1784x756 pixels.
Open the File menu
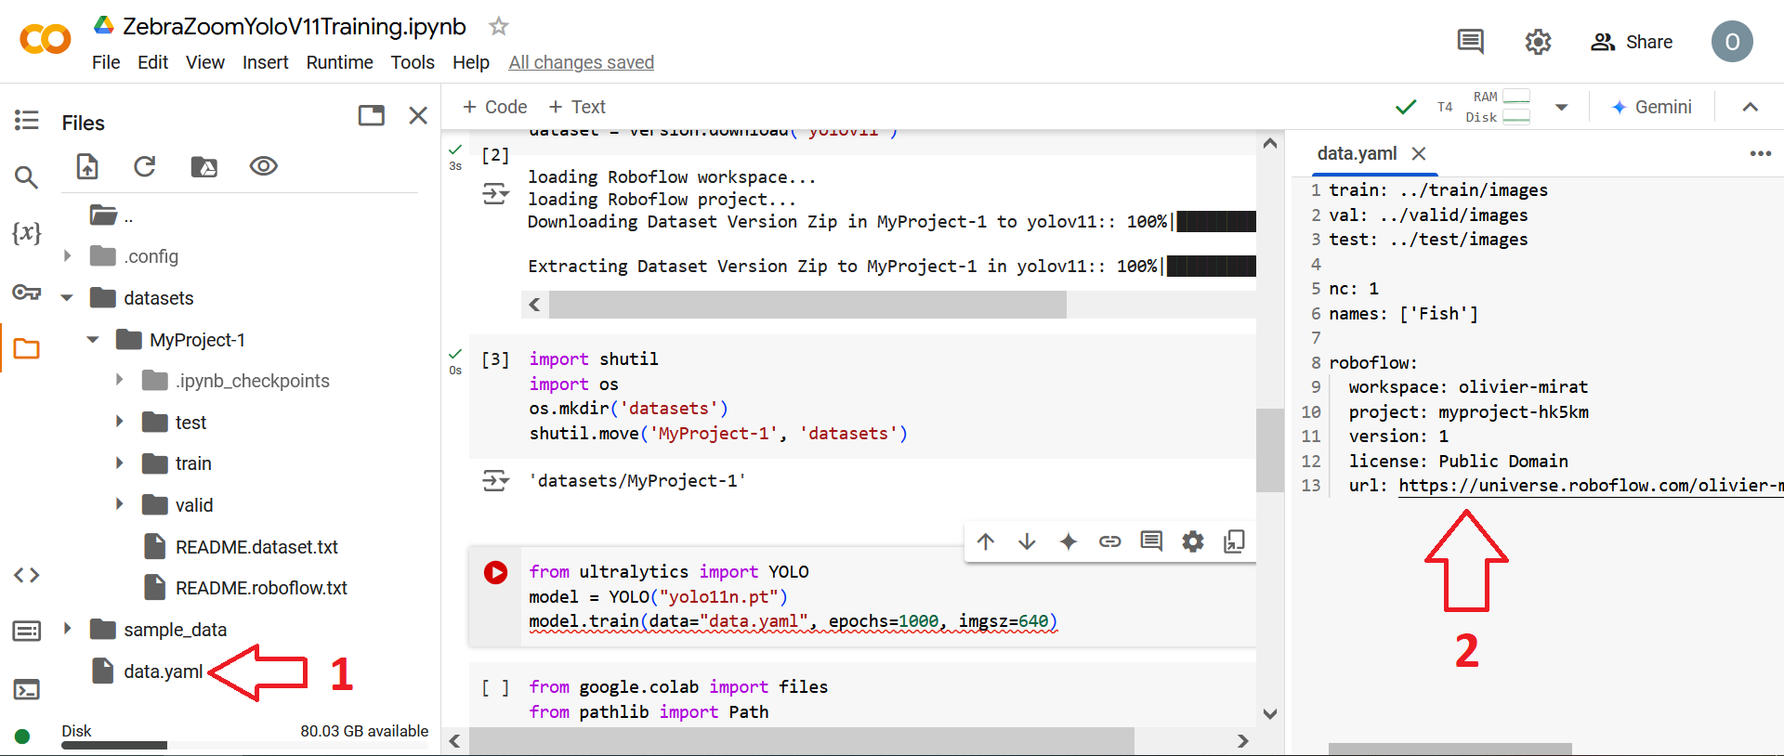coord(106,62)
